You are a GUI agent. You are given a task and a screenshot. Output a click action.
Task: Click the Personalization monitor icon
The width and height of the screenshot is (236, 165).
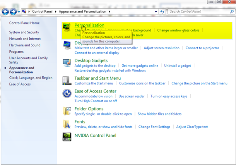point(67,27)
